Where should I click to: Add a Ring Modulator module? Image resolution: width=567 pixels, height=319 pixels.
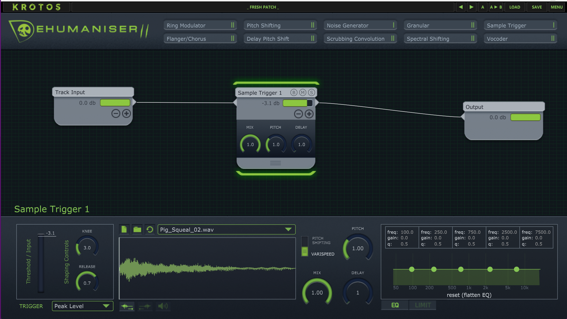[x=200, y=25]
